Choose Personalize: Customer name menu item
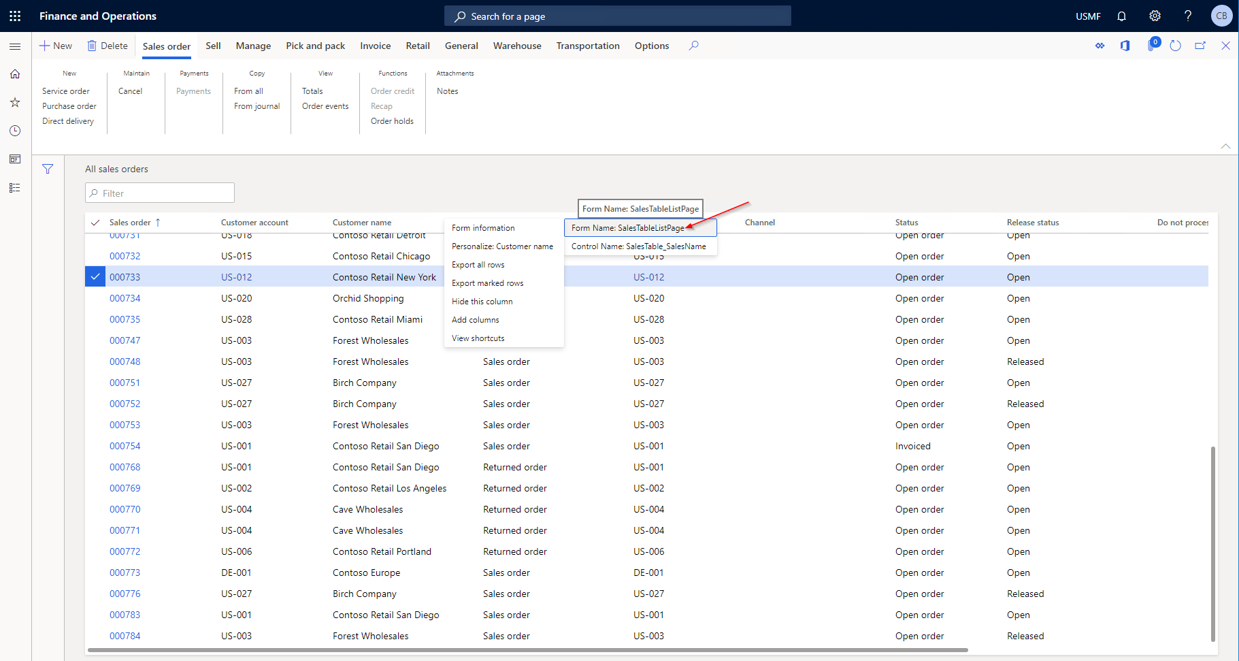1239x661 pixels. (x=503, y=246)
